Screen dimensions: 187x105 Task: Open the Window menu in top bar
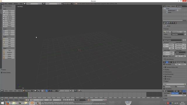point(16,3)
